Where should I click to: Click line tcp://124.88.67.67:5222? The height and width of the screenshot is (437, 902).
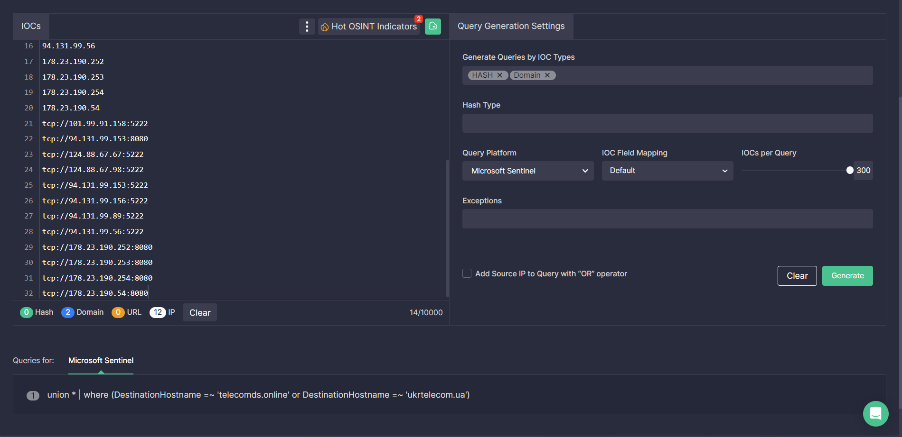pos(93,155)
